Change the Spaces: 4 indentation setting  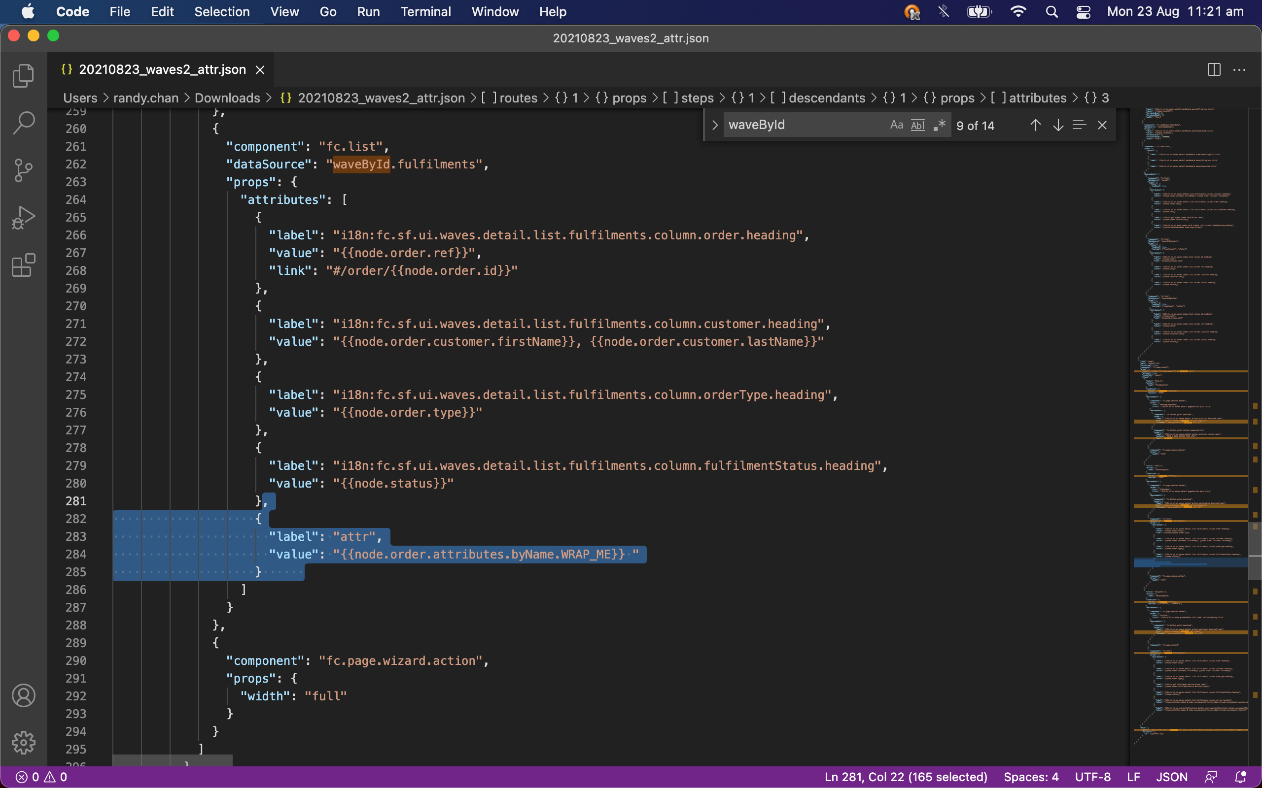coord(1030,777)
